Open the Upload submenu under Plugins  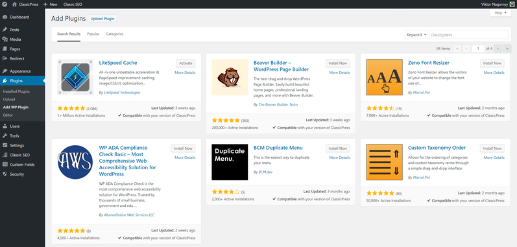(x=9, y=99)
